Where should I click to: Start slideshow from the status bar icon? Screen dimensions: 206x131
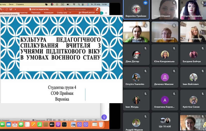pos(64,120)
